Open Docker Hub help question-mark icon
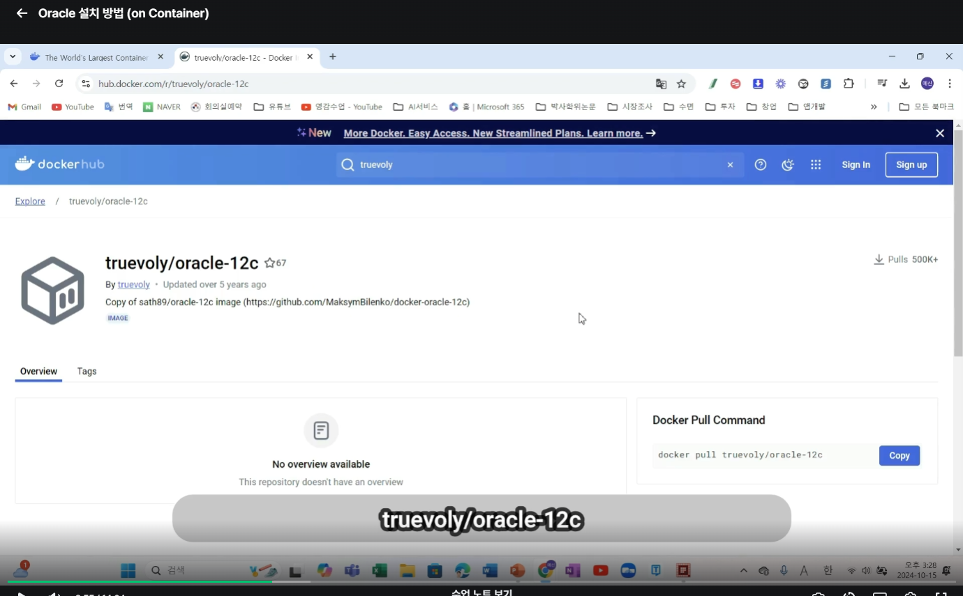Screen dimensions: 963x596 [761, 165]
